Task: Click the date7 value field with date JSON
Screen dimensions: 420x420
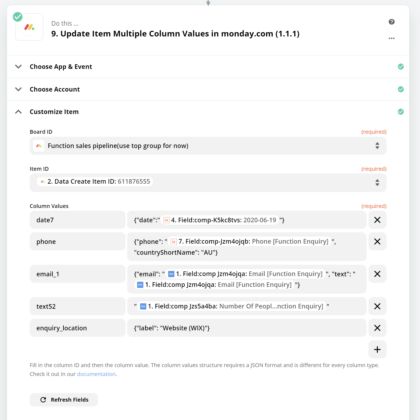Action: 247,220
